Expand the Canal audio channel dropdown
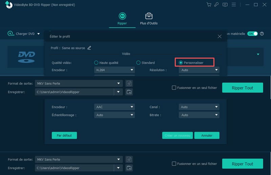The width and height of the screenshot is (271, 175). pyautogui.click(x=199, y=107)
